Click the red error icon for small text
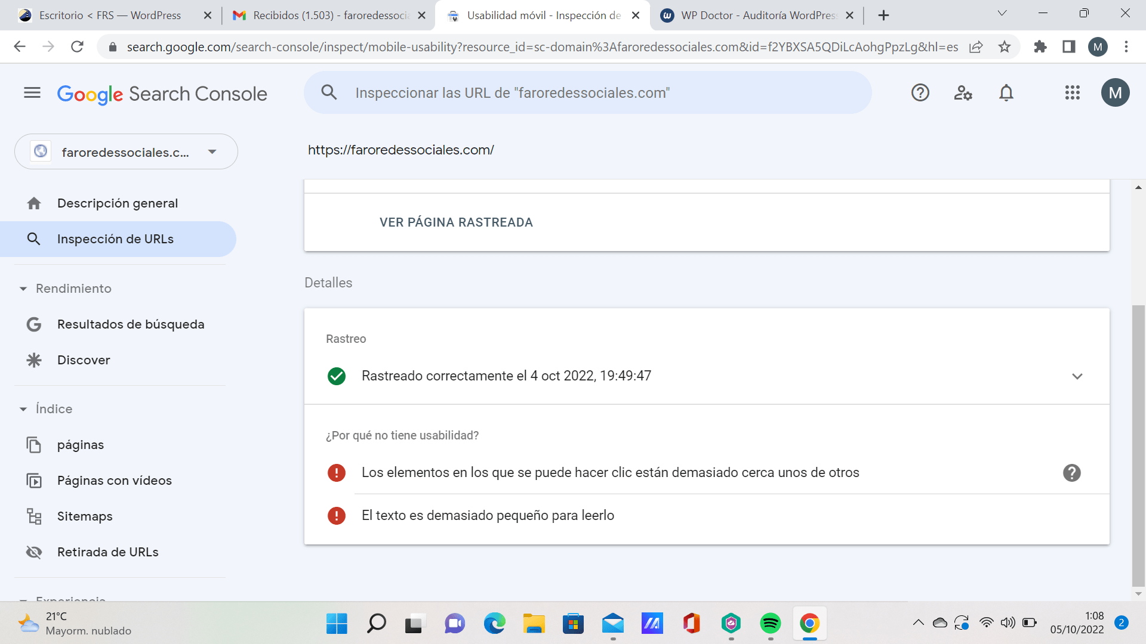This screenshot has height=644, width=1146. tap(337, 516)
